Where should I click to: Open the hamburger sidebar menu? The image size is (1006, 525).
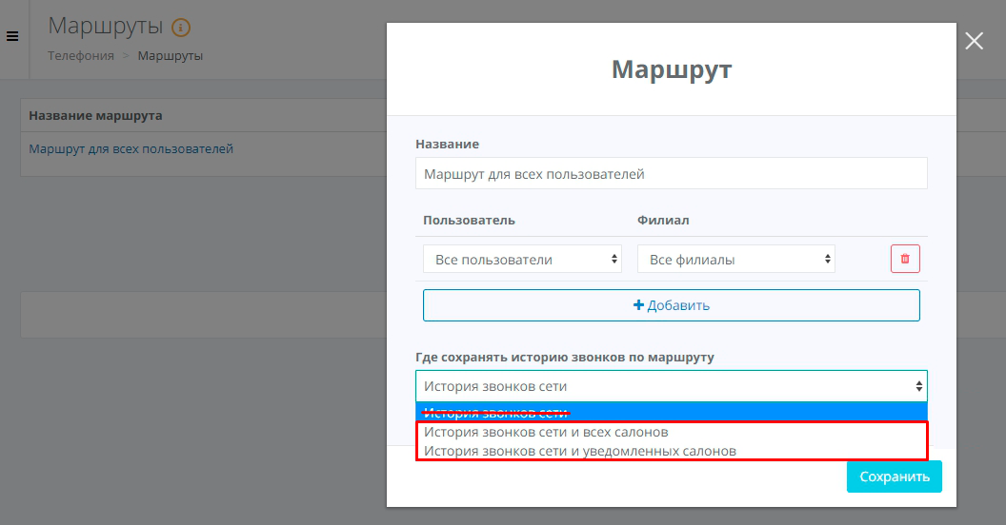(12, 36)
